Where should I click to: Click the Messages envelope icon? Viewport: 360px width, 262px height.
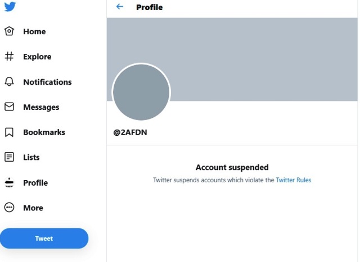[x=9, y=107]
